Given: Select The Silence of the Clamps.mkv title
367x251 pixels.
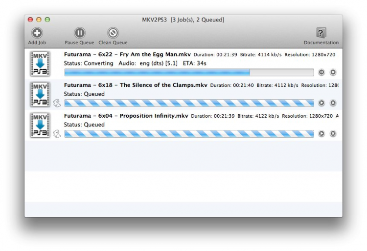Looking at the screenshot, I should pos(136,85).
